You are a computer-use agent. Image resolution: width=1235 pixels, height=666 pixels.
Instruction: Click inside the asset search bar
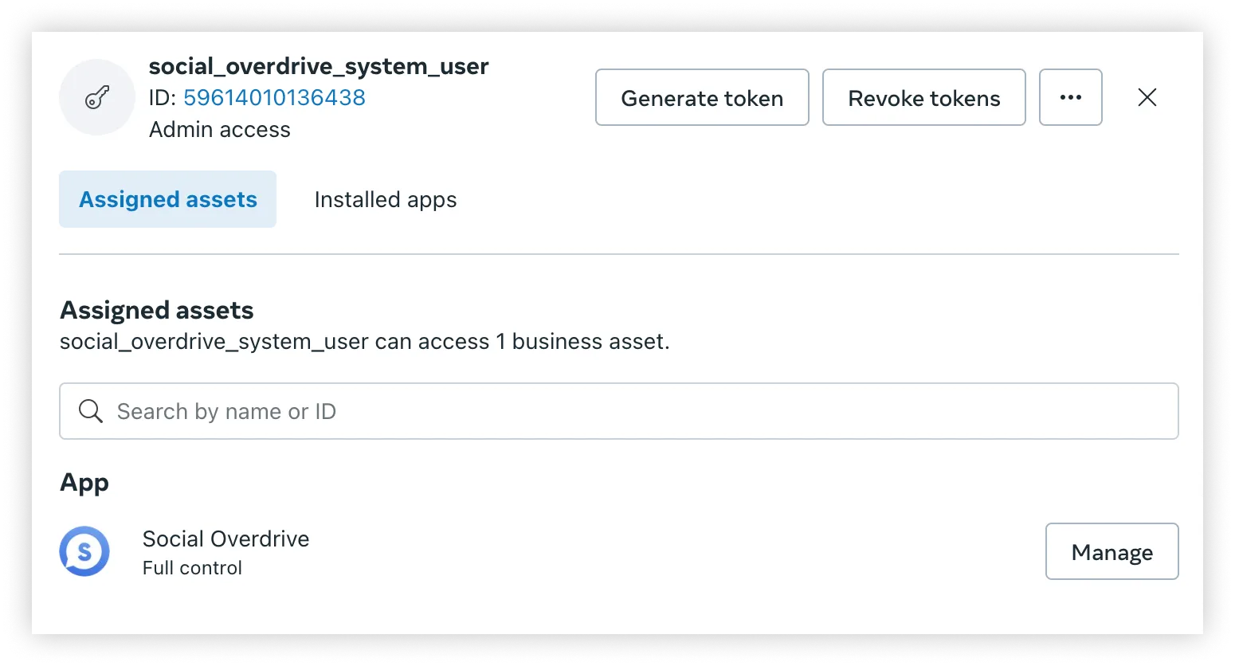(558, 411)
